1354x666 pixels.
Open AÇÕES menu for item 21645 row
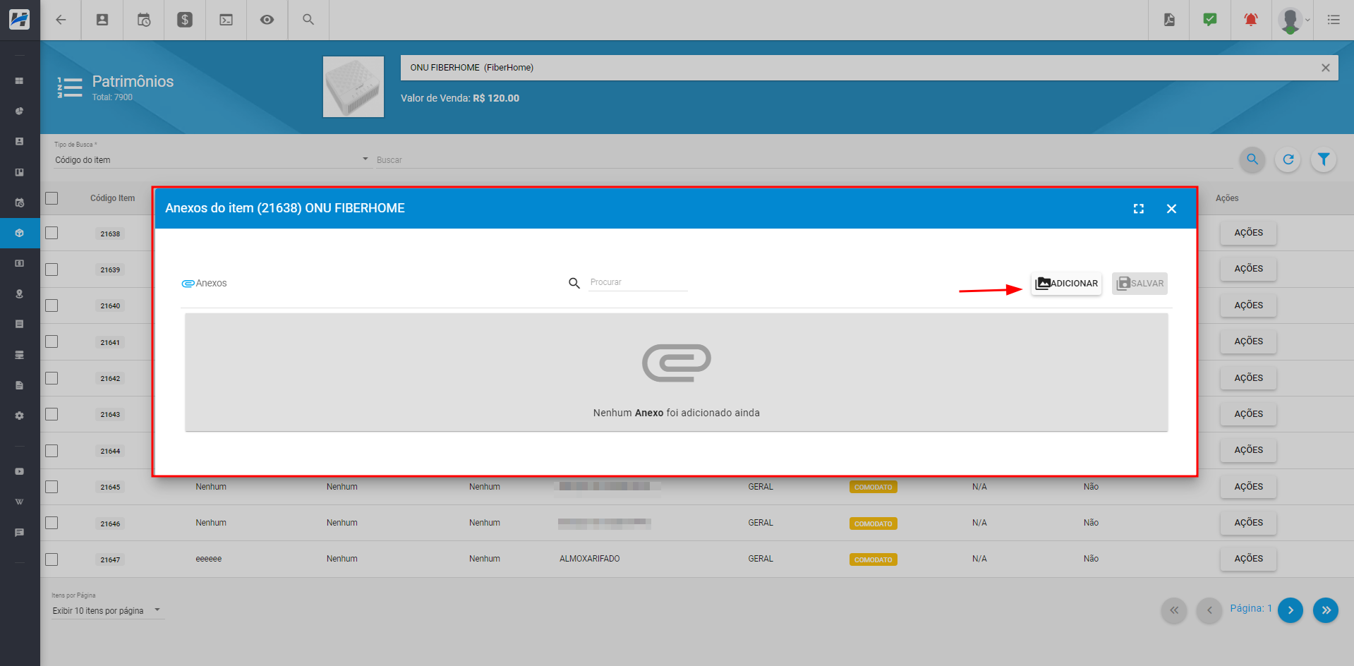coord(1248,487)
